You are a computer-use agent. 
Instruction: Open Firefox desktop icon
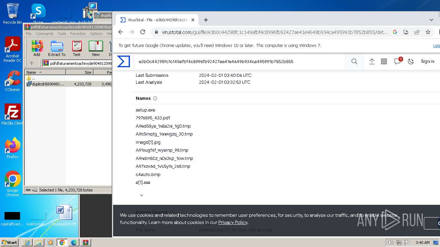[12, 148]
